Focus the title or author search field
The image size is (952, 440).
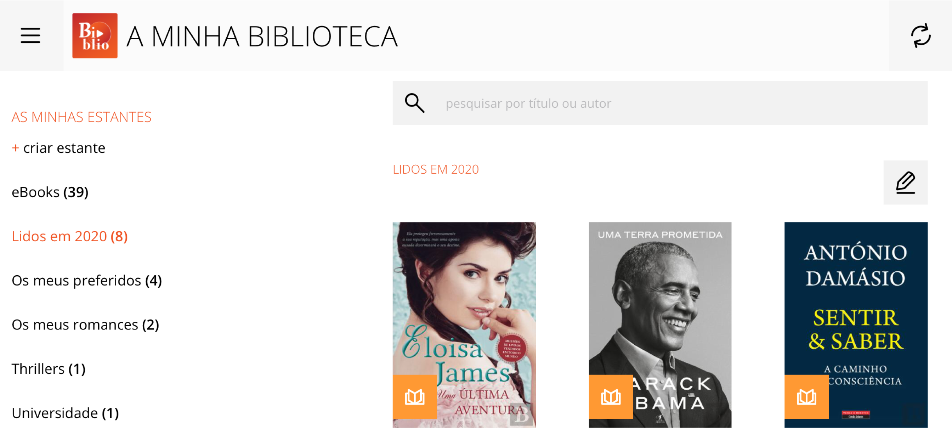pyautogui.click(x=660, y=103)
